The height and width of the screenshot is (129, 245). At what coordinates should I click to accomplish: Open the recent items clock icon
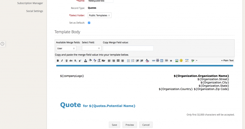[x=2, y=44]
